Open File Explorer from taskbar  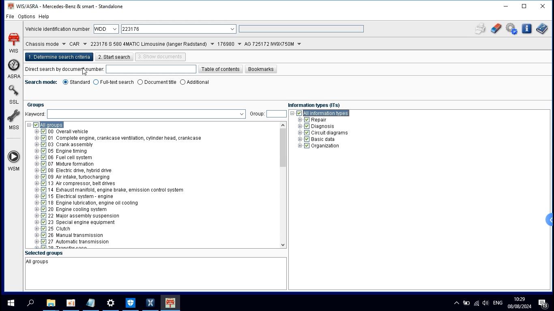(x=51, y=303)
